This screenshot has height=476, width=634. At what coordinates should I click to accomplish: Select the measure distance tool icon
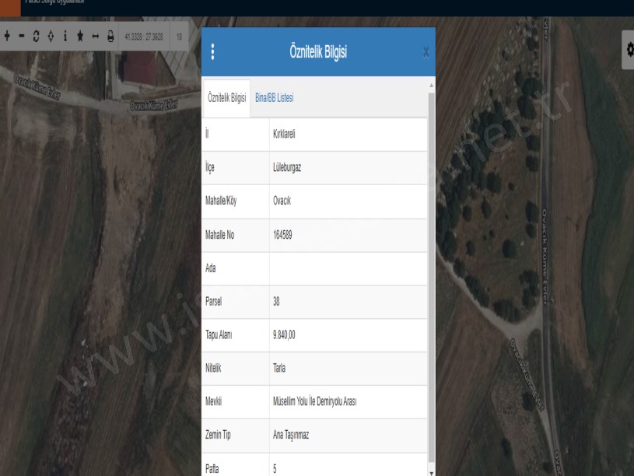tap(95, 37)
